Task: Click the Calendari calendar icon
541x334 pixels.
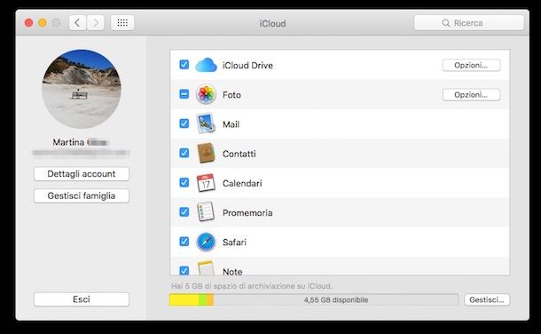Action: (206, 183)
